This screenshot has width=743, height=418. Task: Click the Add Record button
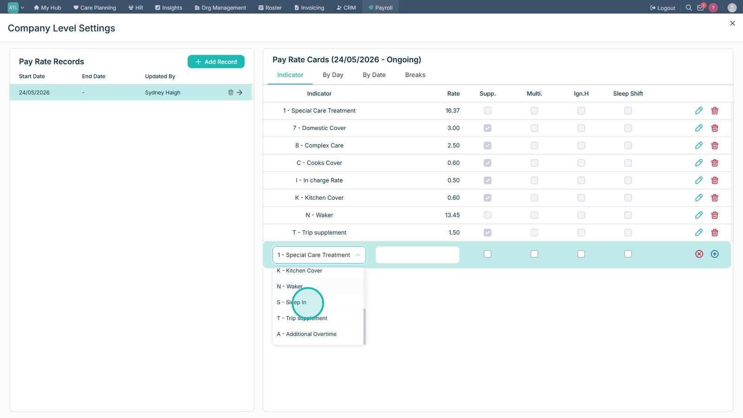(x=216, y=62)
